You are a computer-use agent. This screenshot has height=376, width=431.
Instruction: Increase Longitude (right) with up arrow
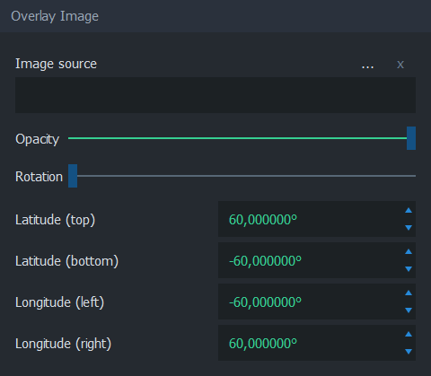click(x=409, y=335)
